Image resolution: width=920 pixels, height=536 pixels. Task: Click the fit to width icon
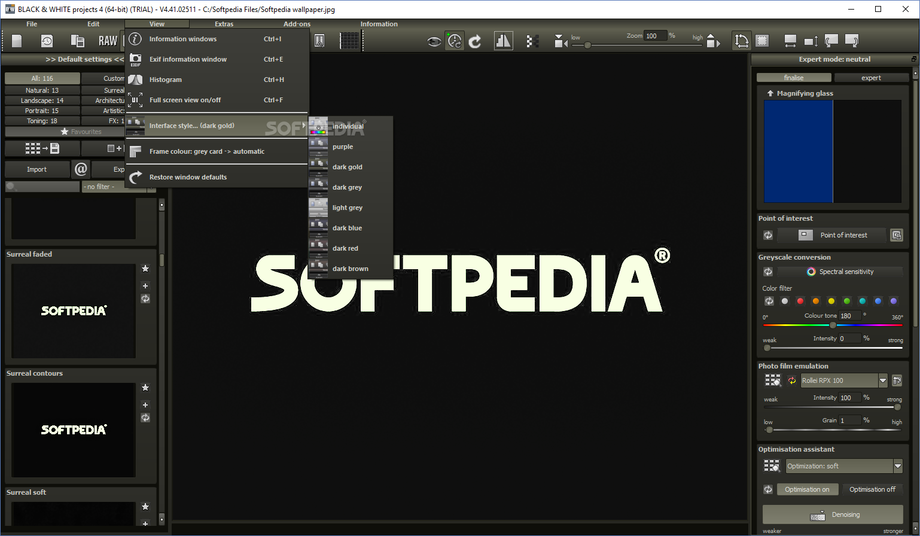tap(790, 41)
